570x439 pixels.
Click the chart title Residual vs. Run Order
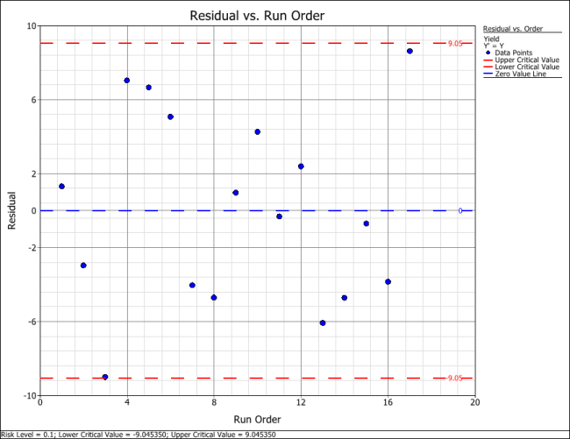coord(257,16)
